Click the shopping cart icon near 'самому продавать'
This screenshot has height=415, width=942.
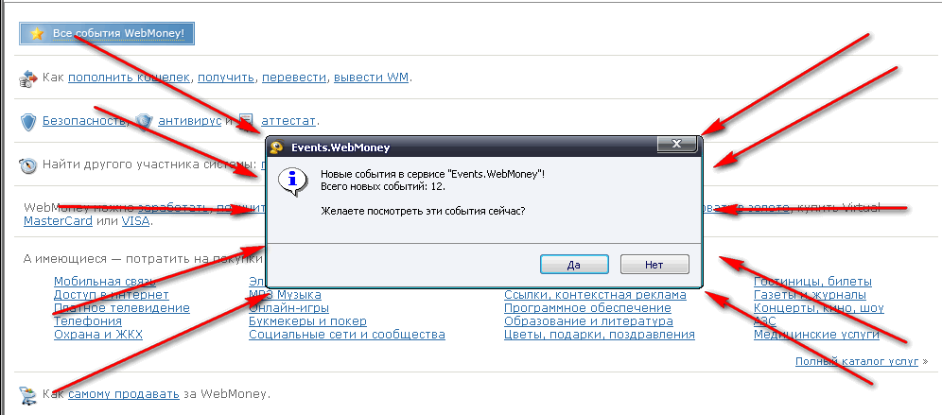point(28,394)
